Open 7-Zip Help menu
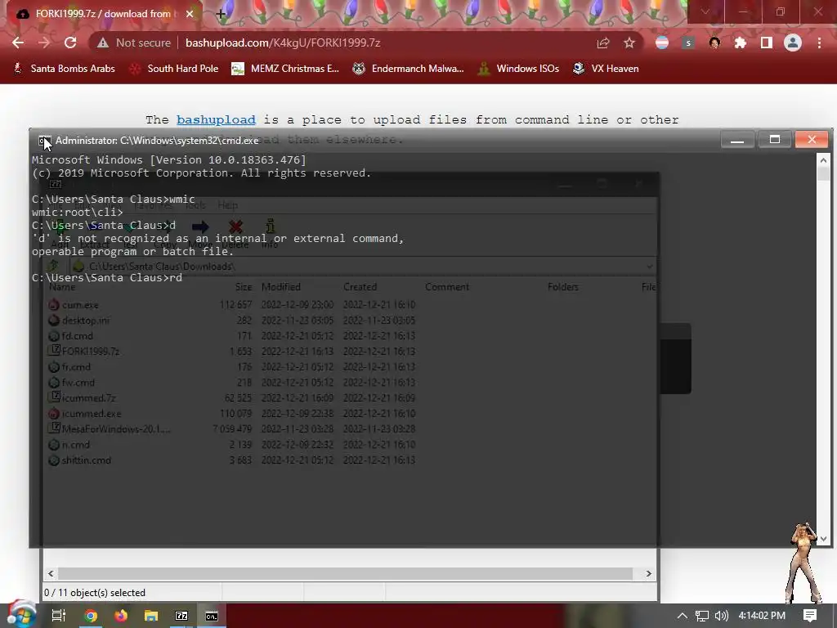This screenshot has width=837, height=628. click(x=228, y=205)
